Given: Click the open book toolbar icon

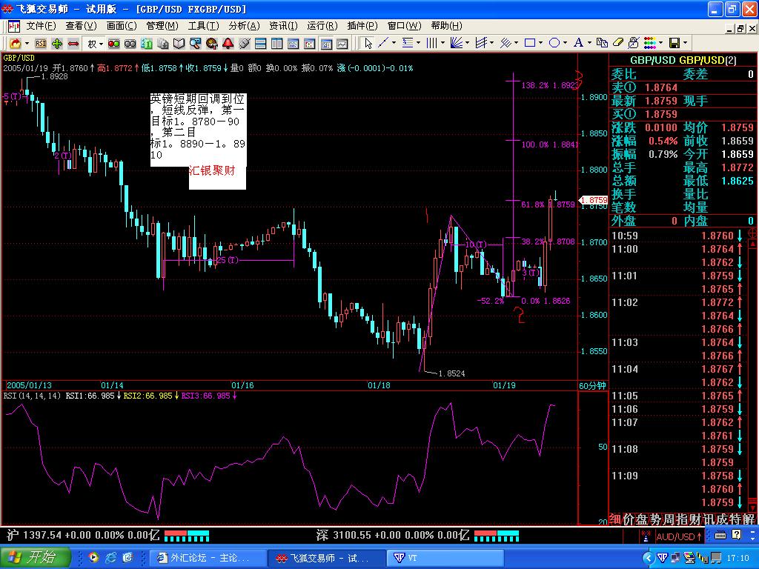Looking at the screenshot, I should point(179,44).
